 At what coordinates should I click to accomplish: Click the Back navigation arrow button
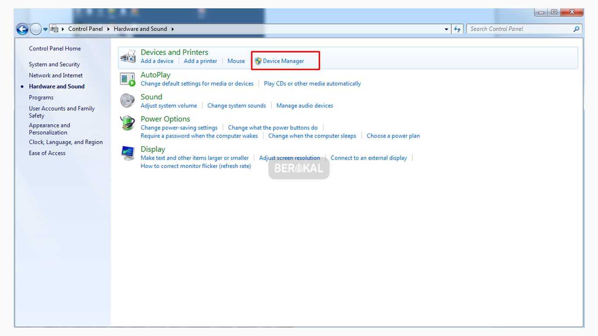(22, 29)
